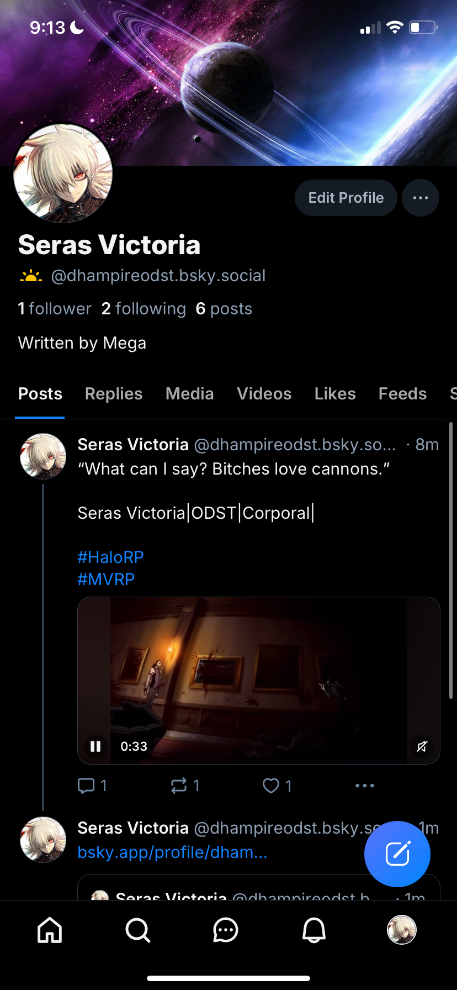Pause the playing video
Viewport: 457px width, 990px height.
[95, 746]
